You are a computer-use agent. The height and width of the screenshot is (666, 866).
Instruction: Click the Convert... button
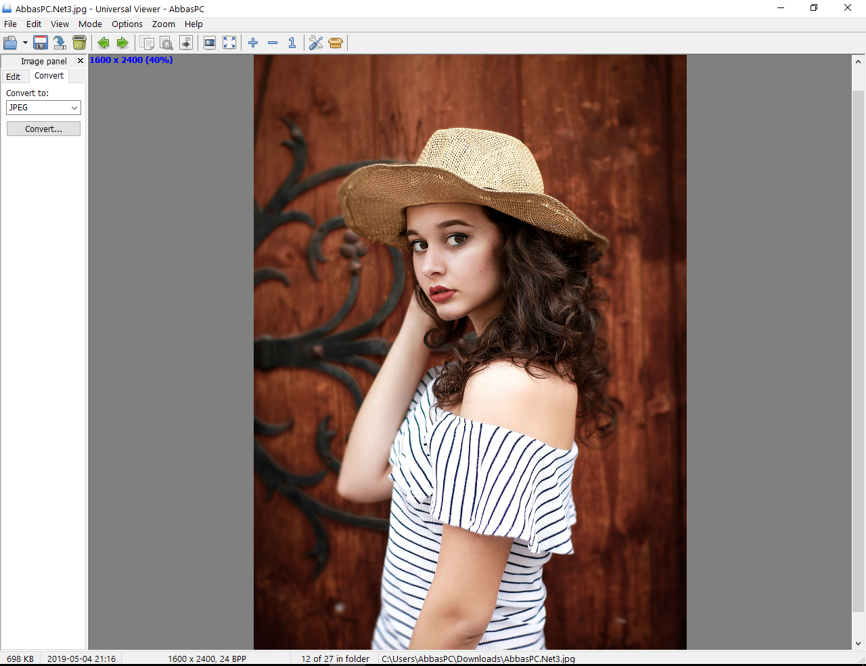coord(43,129)
